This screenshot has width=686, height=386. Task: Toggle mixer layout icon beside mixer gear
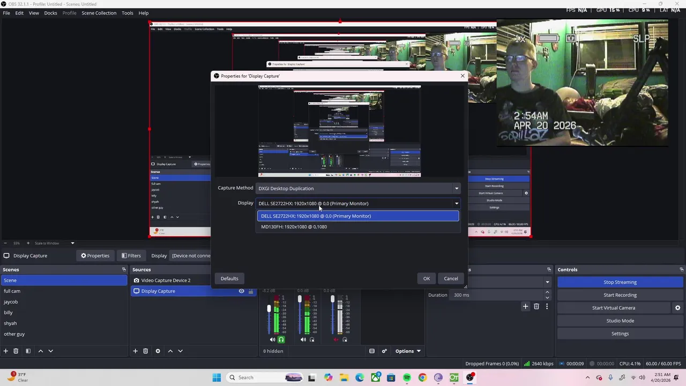coord(372,351)
